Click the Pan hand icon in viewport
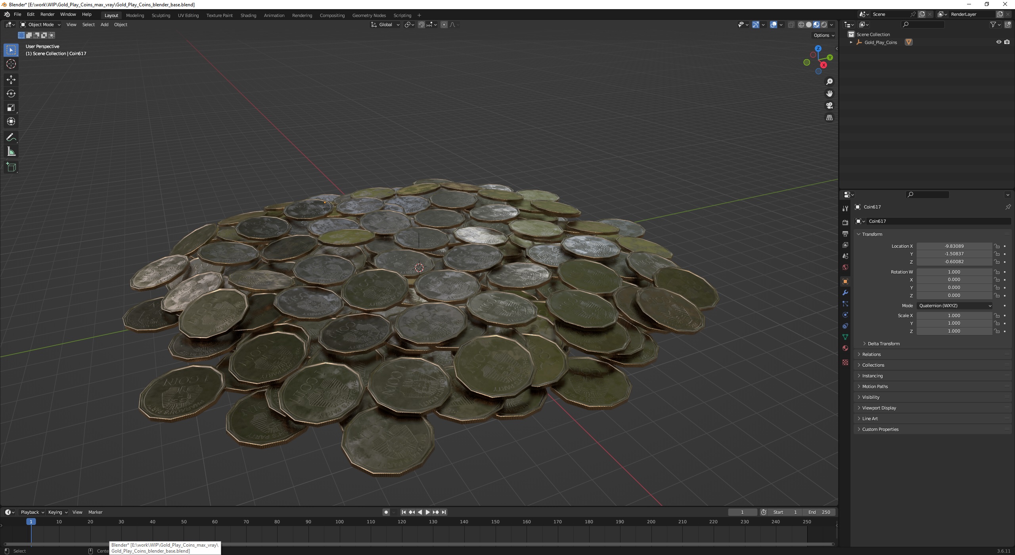The height and width of the screenshot is (555, 1015). point(829,94)
